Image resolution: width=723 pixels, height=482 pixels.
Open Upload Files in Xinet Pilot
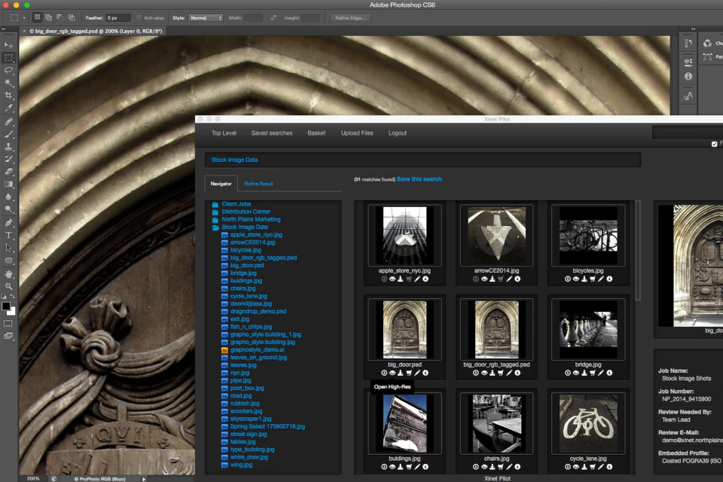(x=357, y=133)
